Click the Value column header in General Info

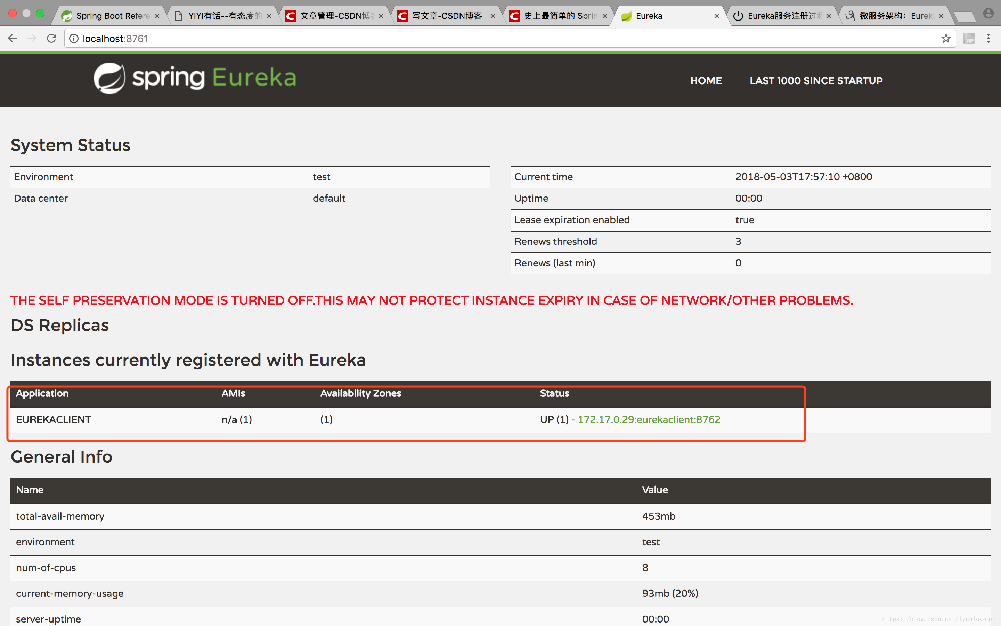coord(655,490)
